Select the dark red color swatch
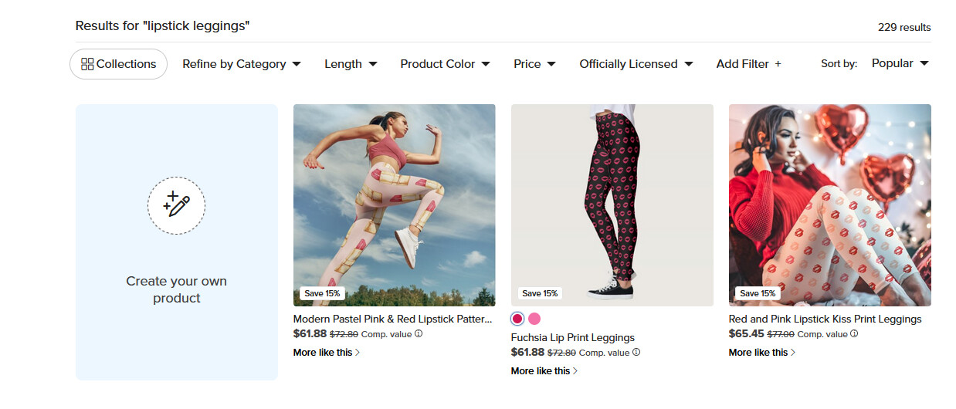The width and height of the screenshot is (956, 409). click(517, 319)
